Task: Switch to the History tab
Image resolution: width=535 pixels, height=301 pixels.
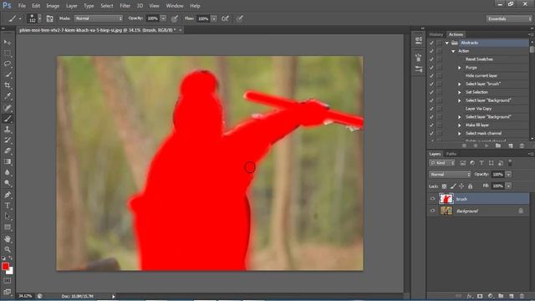Action: 436,34
